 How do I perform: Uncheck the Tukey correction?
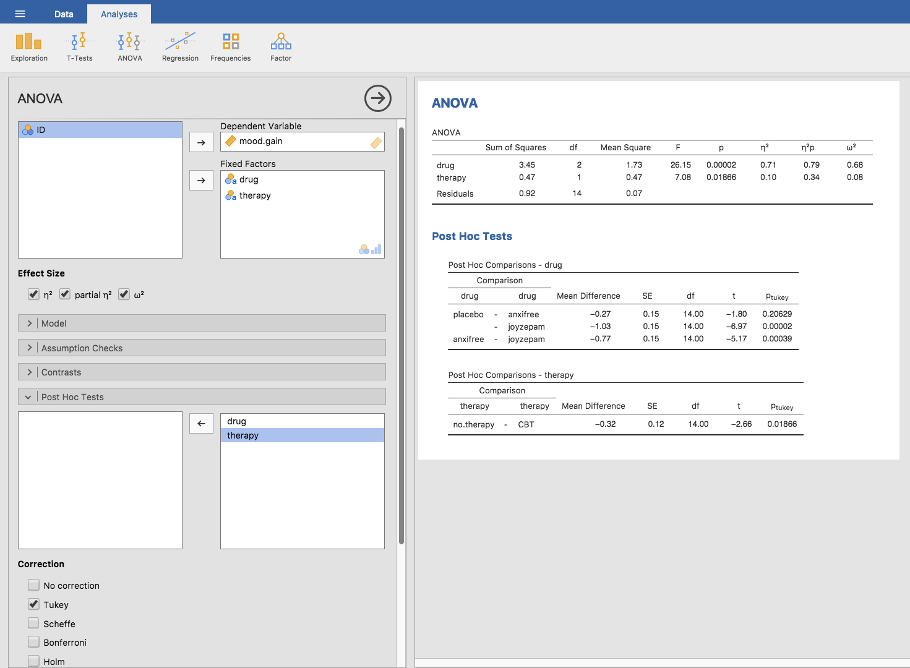tap(33, 604)
